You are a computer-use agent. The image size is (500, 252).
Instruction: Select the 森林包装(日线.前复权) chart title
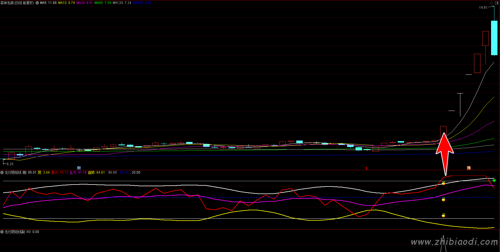click(x=17, y=3)
